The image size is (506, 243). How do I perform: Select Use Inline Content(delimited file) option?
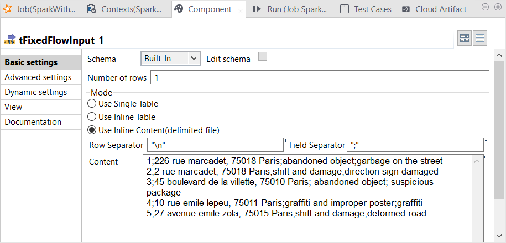[x=92, y=130]
